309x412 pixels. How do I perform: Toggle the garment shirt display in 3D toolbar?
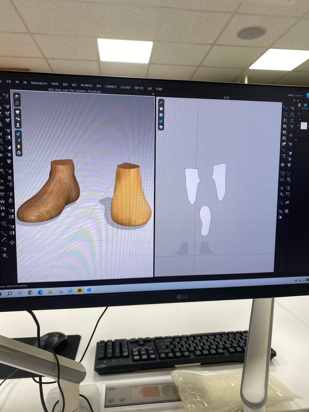(x=17, y=112)
